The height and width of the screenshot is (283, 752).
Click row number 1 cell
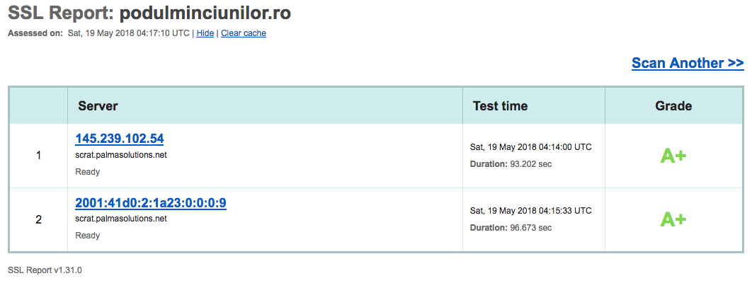pos(38,156)
